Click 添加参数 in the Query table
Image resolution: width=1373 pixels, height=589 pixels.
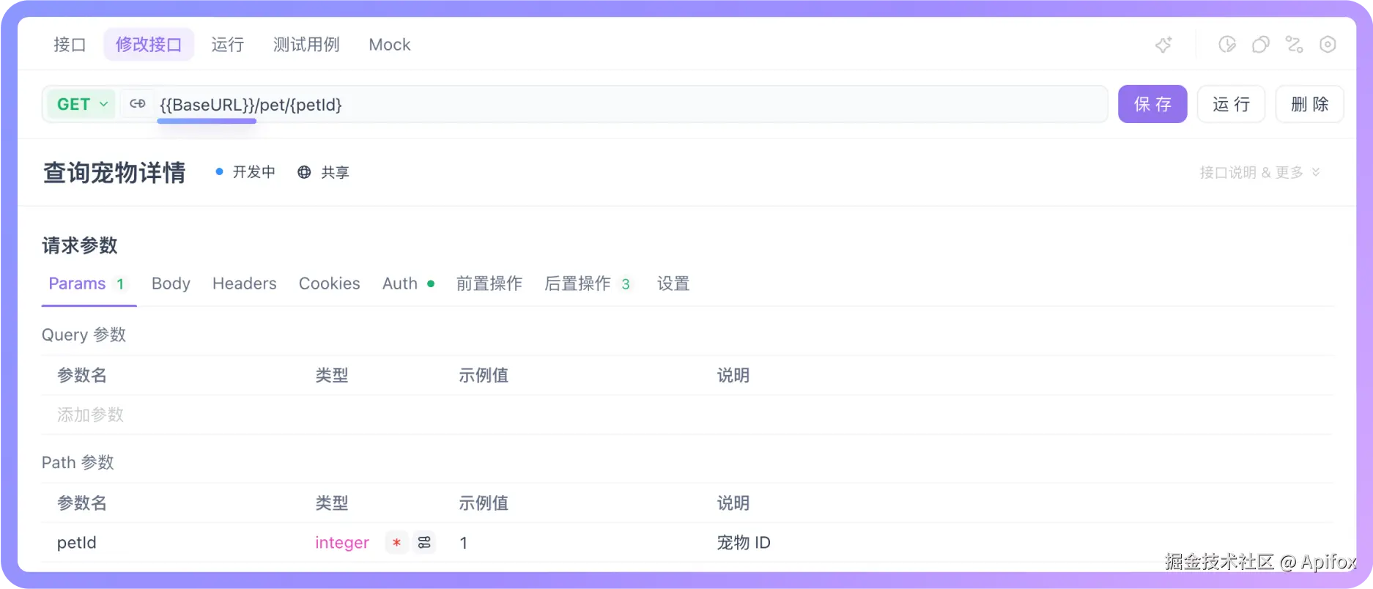[x=90, y=415]
